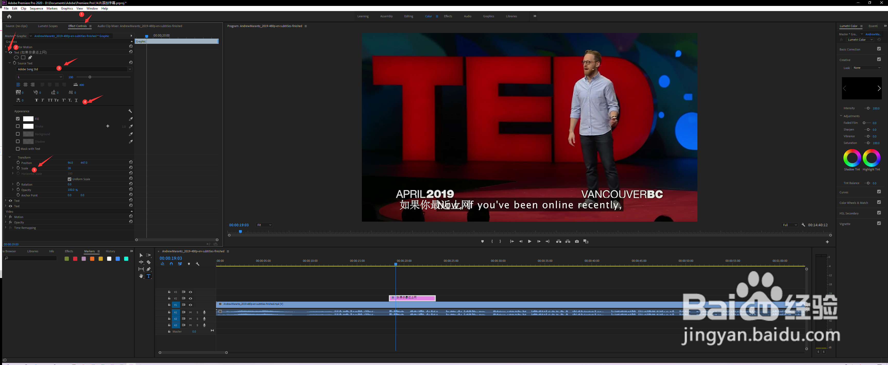Apply Underline text style
Screen dimensions: 888x365
76,100
